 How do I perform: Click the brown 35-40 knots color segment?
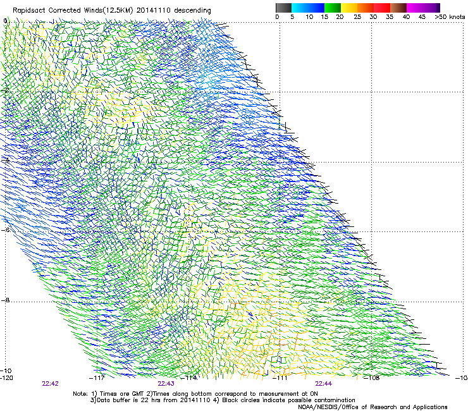click(x=398, y=8)
